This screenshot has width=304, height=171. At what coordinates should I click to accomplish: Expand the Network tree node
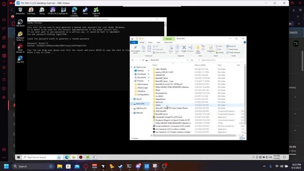point(132,113)
